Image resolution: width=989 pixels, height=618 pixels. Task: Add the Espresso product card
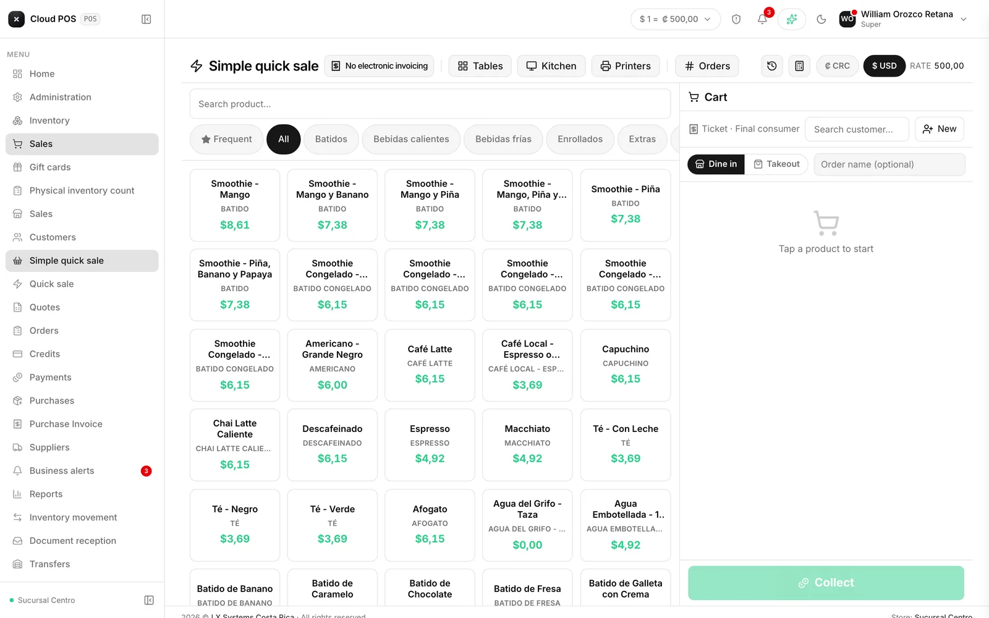tap(430, 445)
